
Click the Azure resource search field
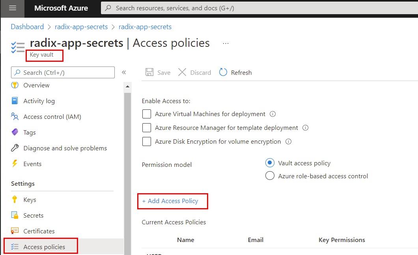tap(237, 8)
